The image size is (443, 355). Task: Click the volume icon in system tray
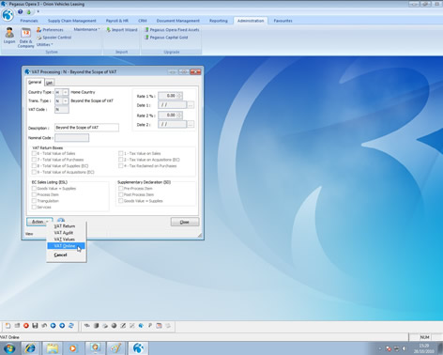(404, 348)
